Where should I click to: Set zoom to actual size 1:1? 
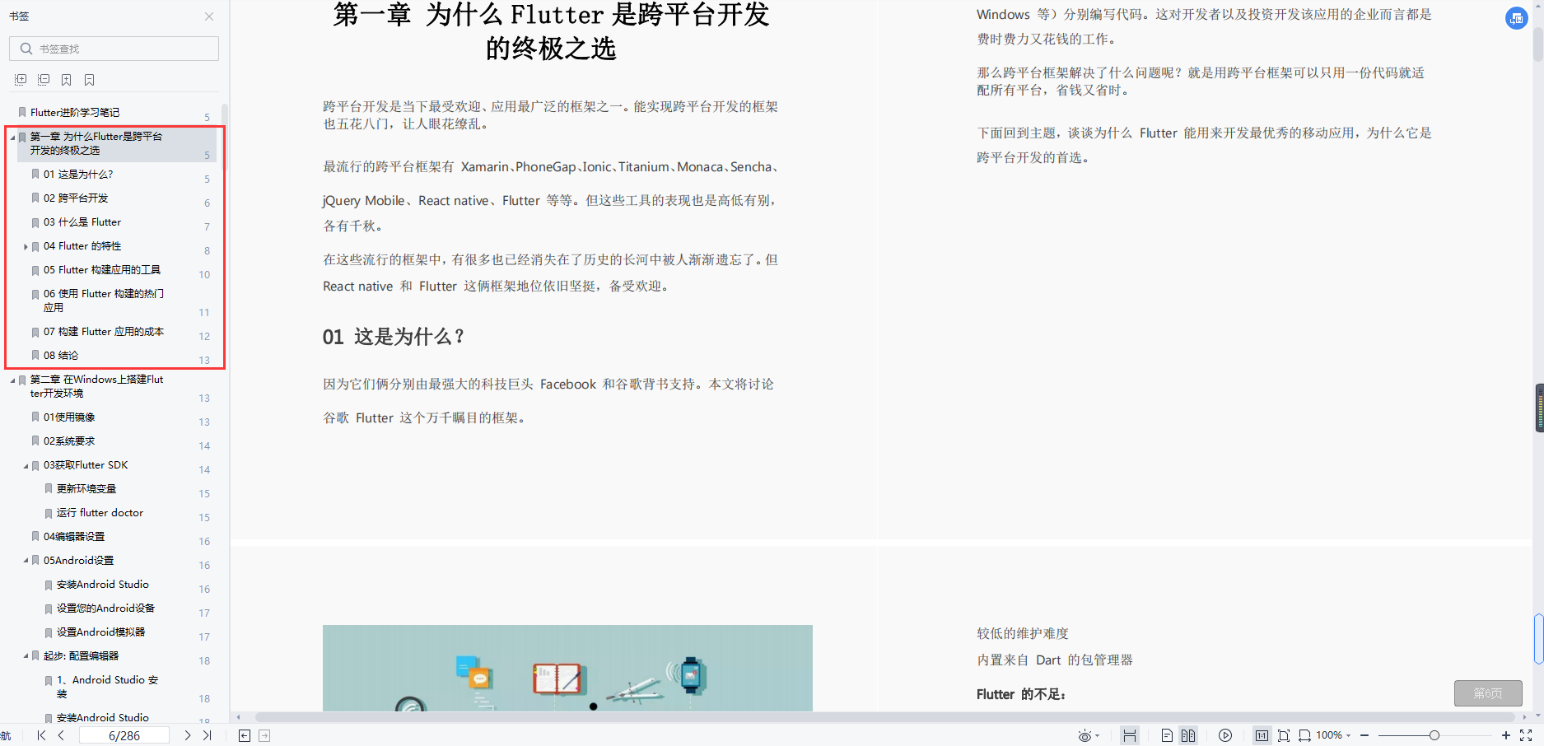pos(1262,735)
